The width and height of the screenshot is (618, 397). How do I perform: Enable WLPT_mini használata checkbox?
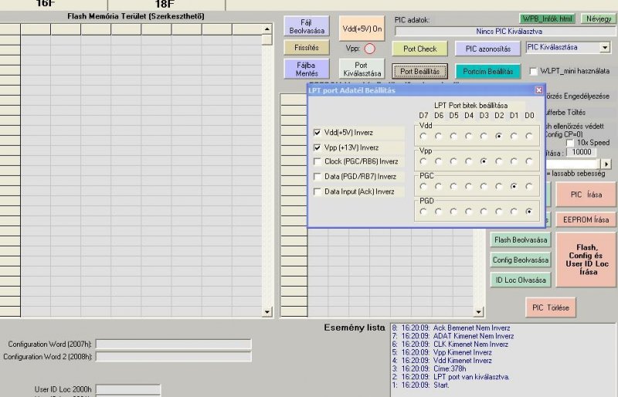(x=534, y=71)
